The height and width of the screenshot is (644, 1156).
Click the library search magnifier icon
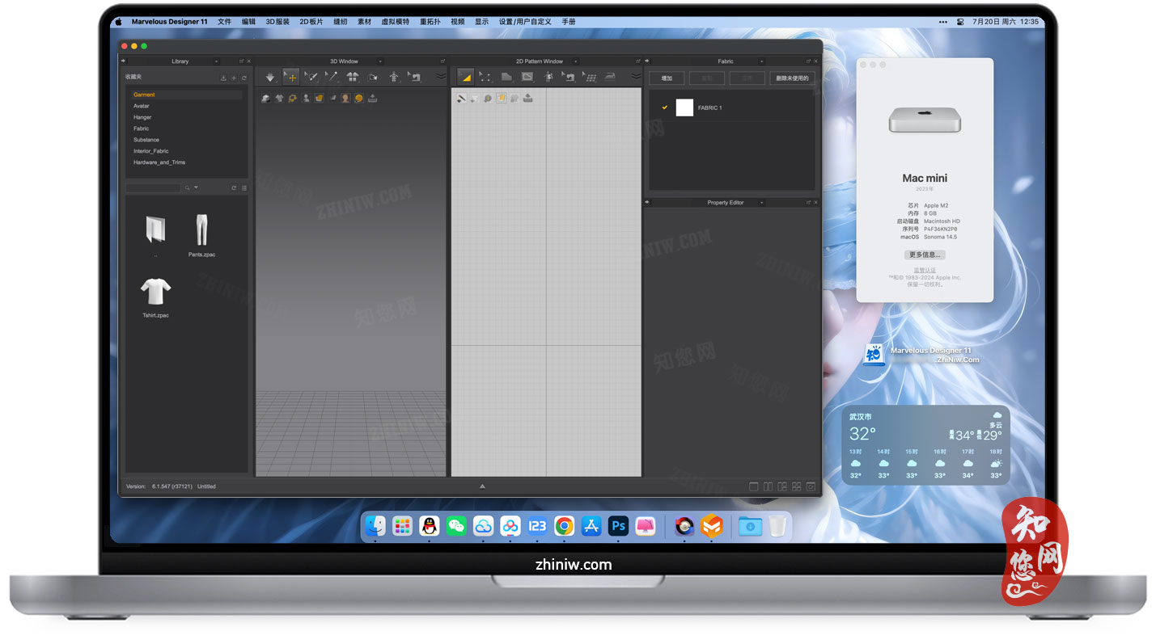(188, 187)
